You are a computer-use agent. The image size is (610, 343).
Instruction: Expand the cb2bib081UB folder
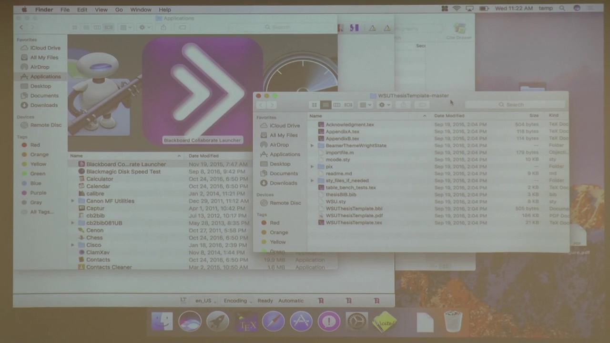click(73, 223)
